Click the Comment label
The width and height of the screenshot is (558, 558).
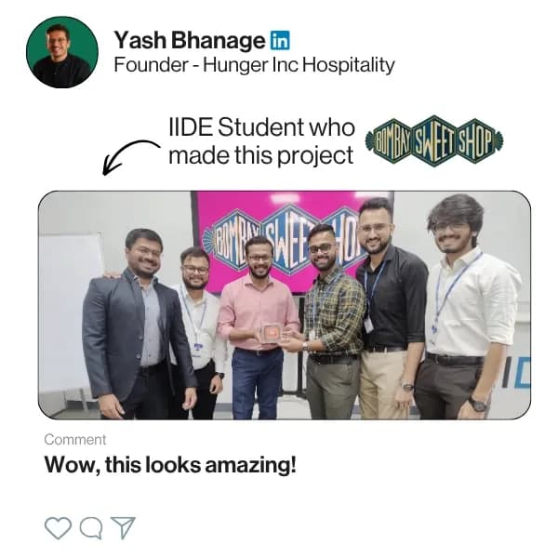[75, 440]
